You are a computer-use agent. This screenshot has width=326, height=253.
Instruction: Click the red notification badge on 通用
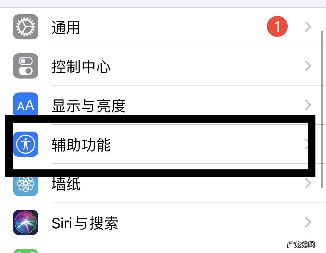(x=277, y=27)
